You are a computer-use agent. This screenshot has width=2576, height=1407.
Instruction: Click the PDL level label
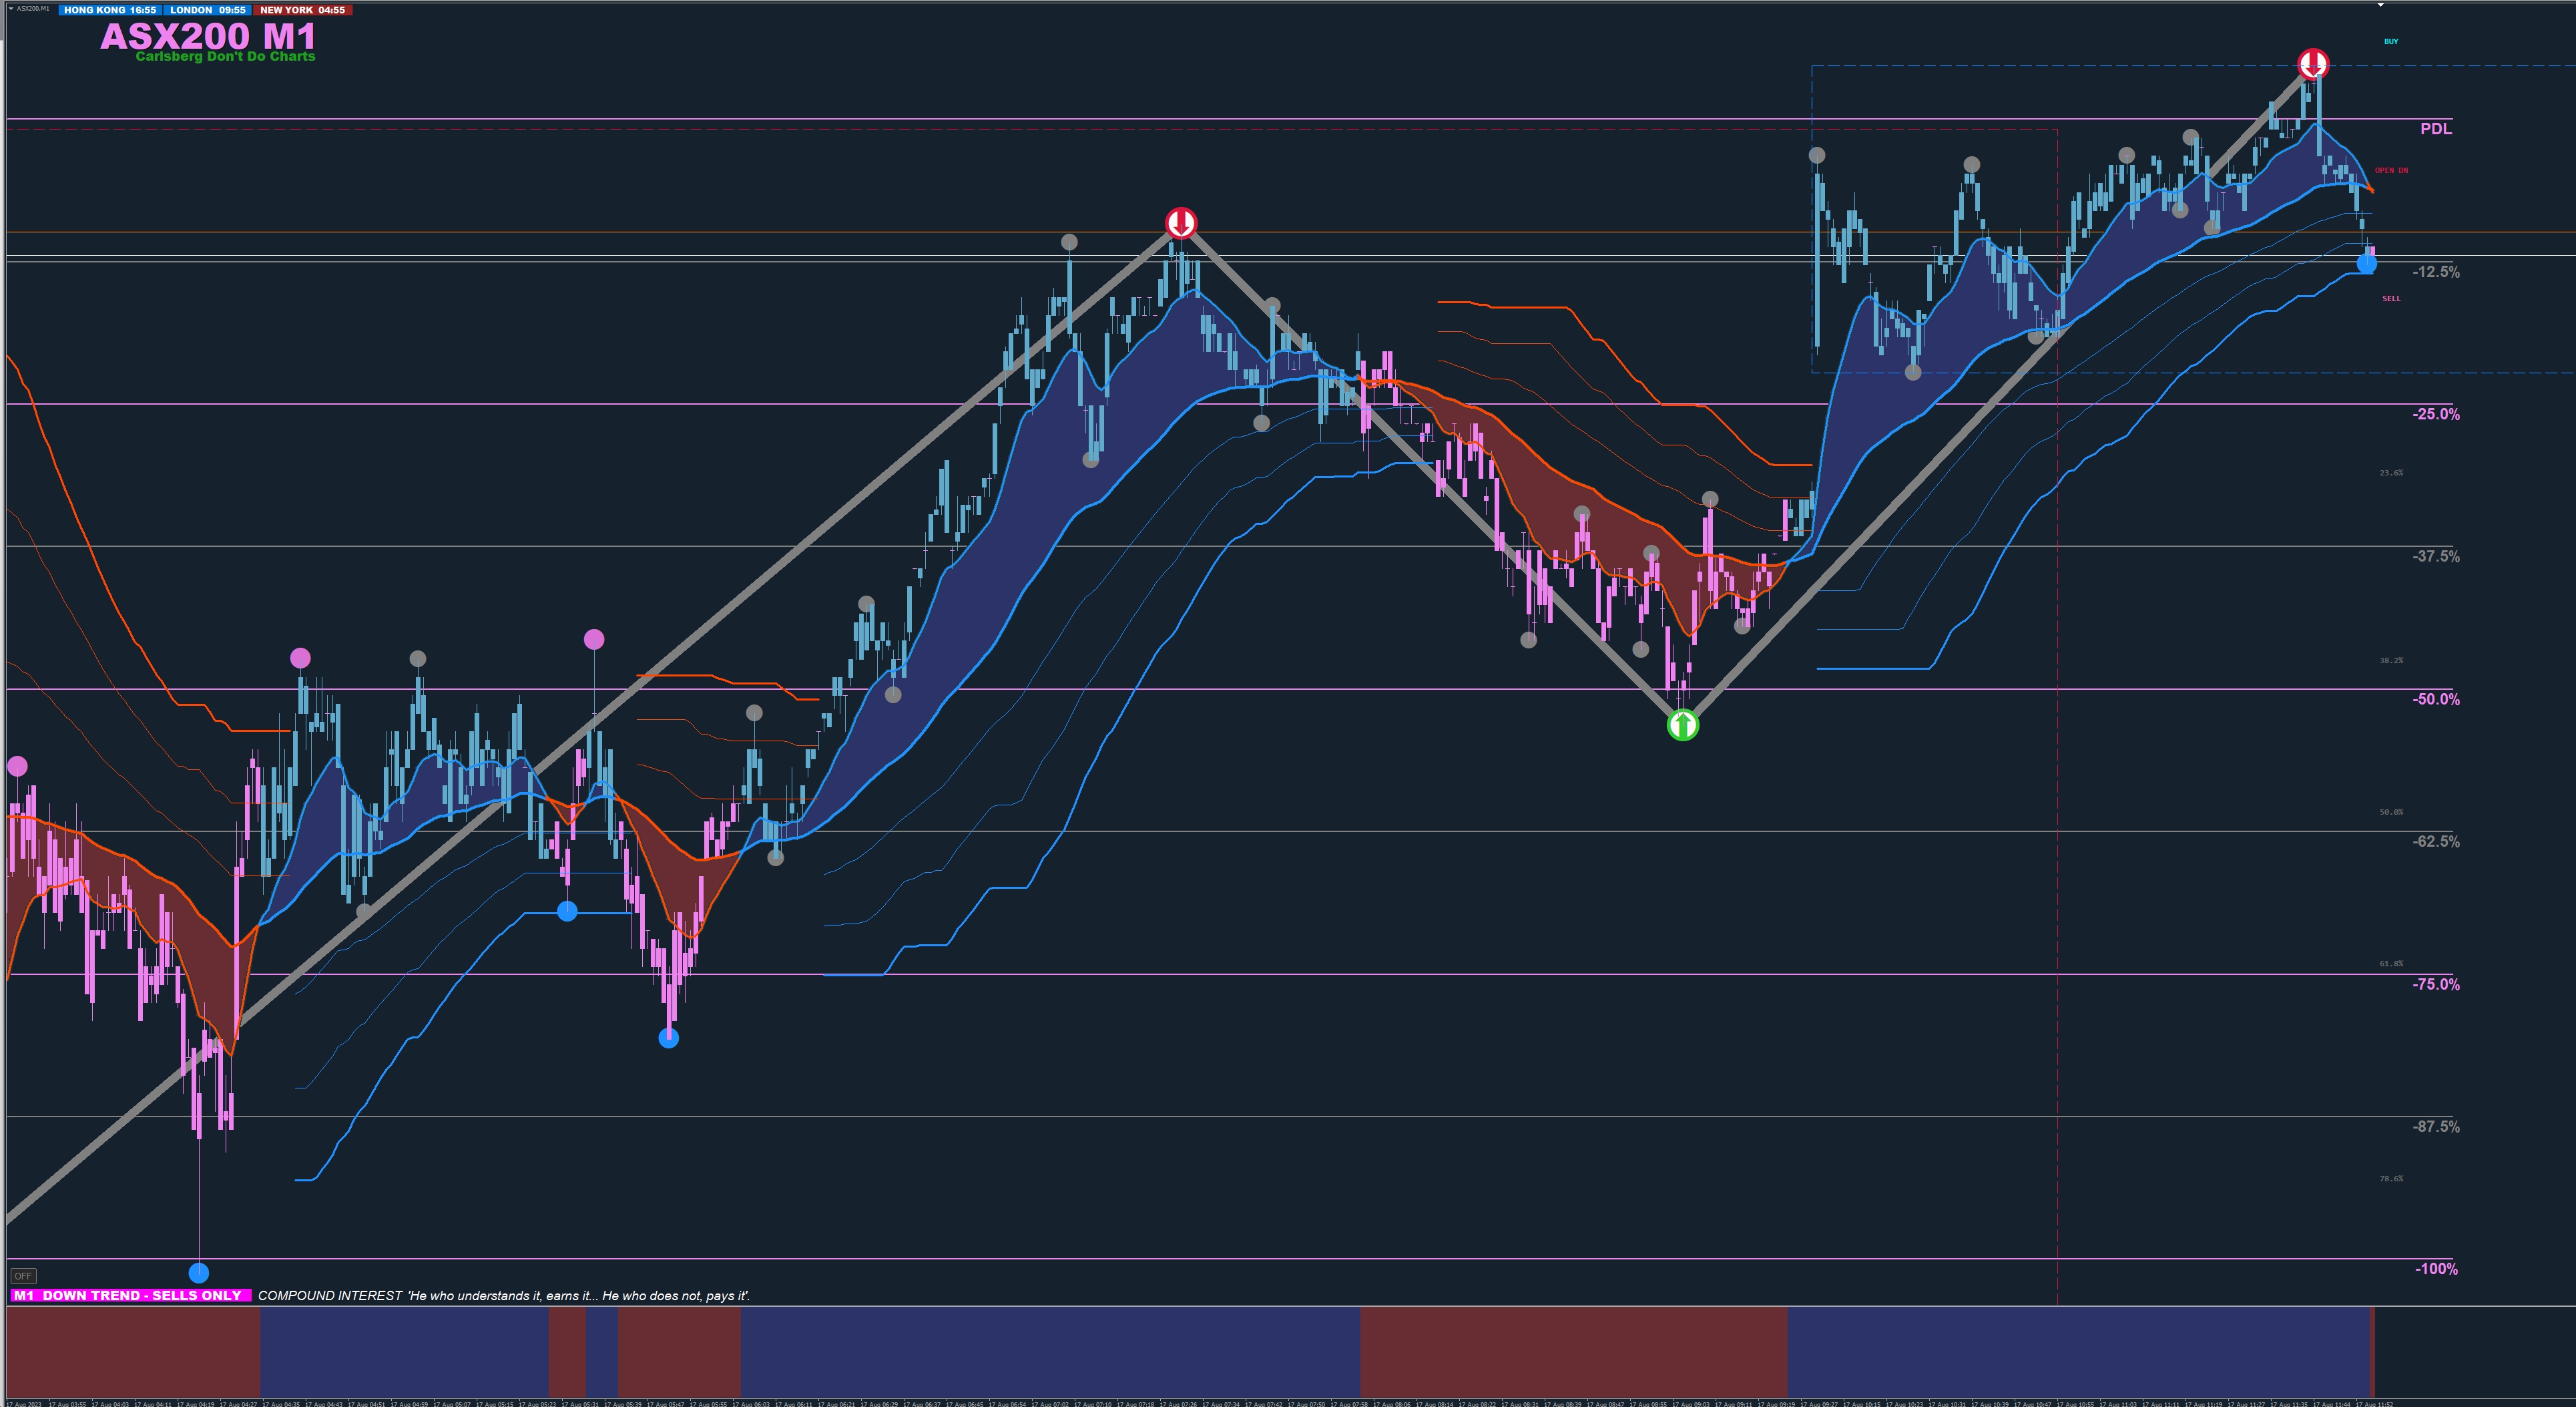click(x=2435, y=129)
